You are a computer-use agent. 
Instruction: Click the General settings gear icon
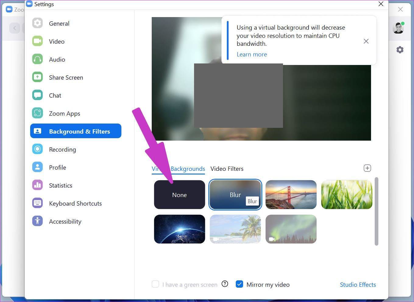tap(37, 23)
